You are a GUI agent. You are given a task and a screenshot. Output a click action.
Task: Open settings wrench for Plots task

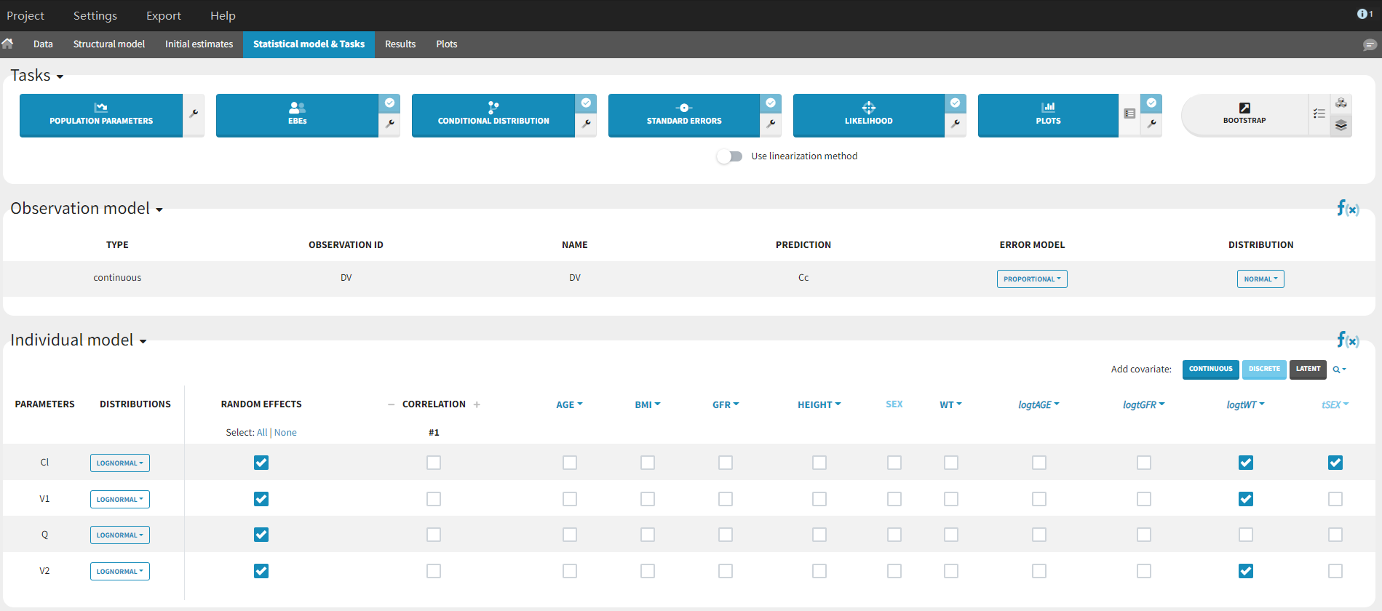[x=1152, y=124]
